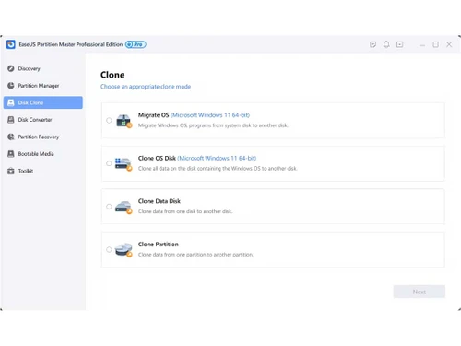Click the Discovery compass icon
The height and width of the screenshot is (346, 461).
point(11,68)
